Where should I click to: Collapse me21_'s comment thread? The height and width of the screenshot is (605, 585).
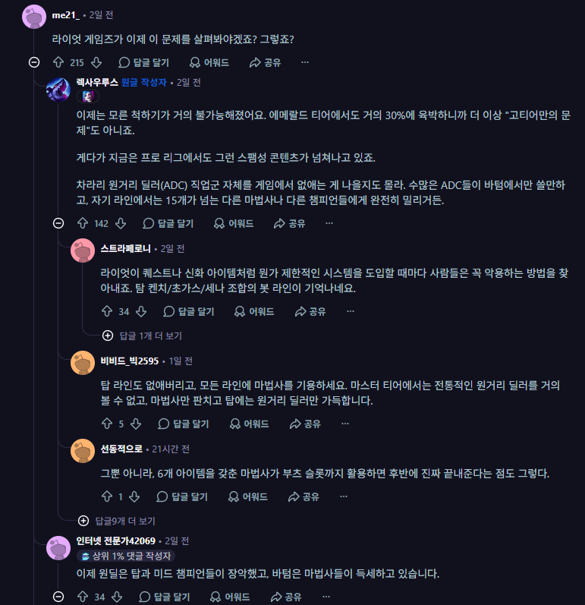34,62
